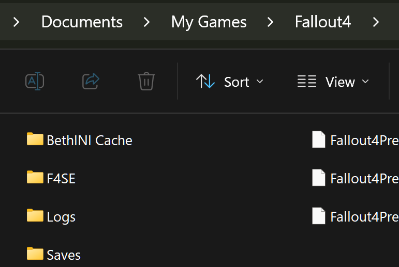Select the F4SE folder icon
This screenshot has height=267, width=399.
tap(35, 177)
